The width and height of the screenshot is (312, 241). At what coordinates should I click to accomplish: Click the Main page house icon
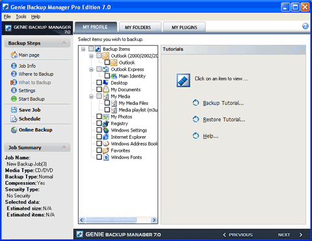click(14, 55)
